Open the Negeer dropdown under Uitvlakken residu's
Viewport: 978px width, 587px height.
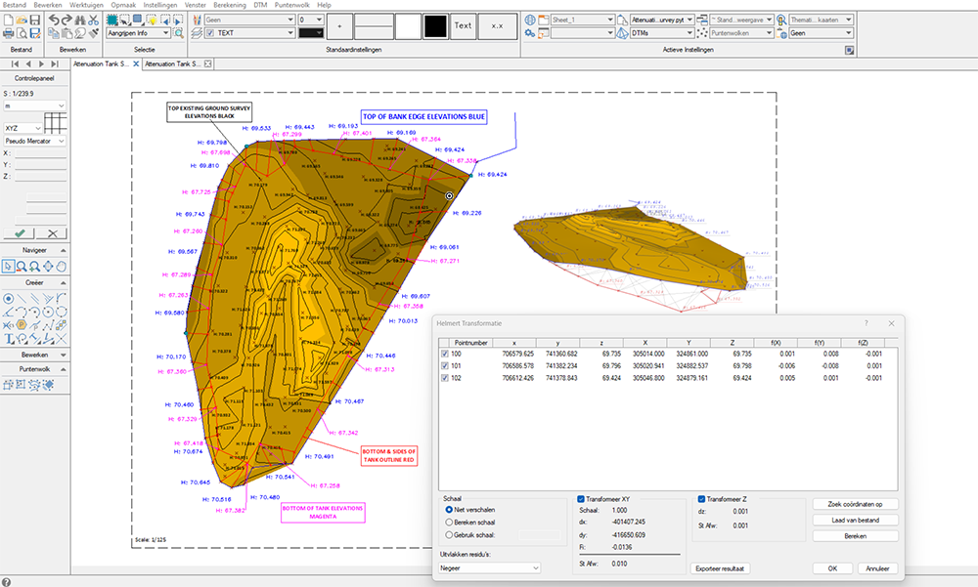pyautogui.click(x=536, y=567)
